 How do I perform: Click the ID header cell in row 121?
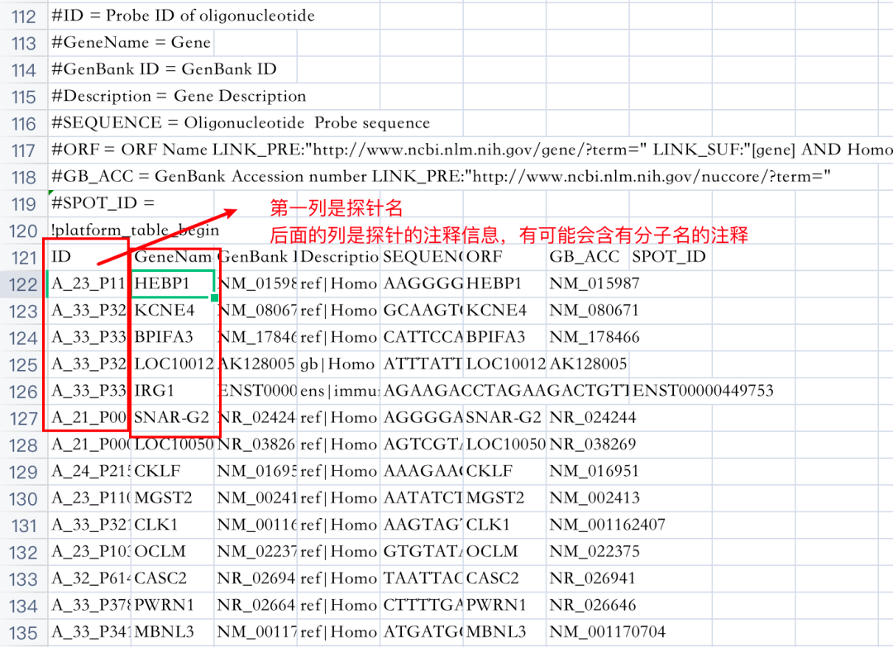[x=89, y=257]
